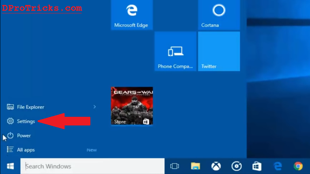
Task: Open the Twitter tile
Action: tap(219, 51)
